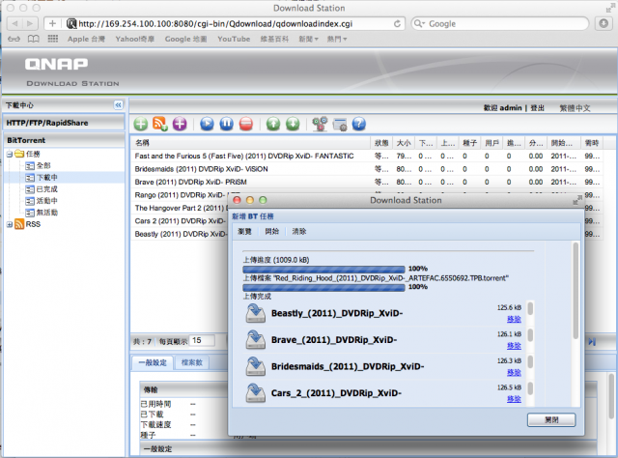Open the download schedule configuration icon
This screenshot has height=458, width=618.
340,125
